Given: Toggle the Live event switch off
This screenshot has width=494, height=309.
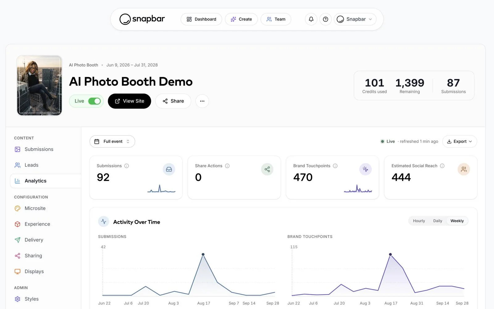Looking at the screenshot, I should 94,101.
